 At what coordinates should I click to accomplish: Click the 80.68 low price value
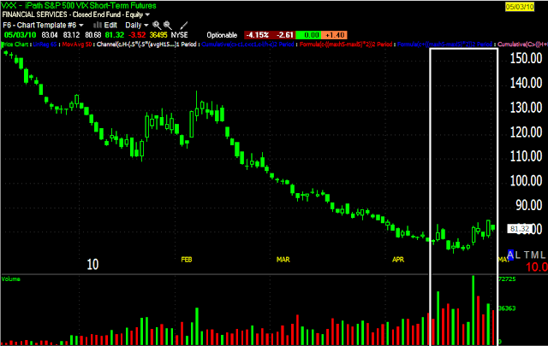[x=93, y=35]
